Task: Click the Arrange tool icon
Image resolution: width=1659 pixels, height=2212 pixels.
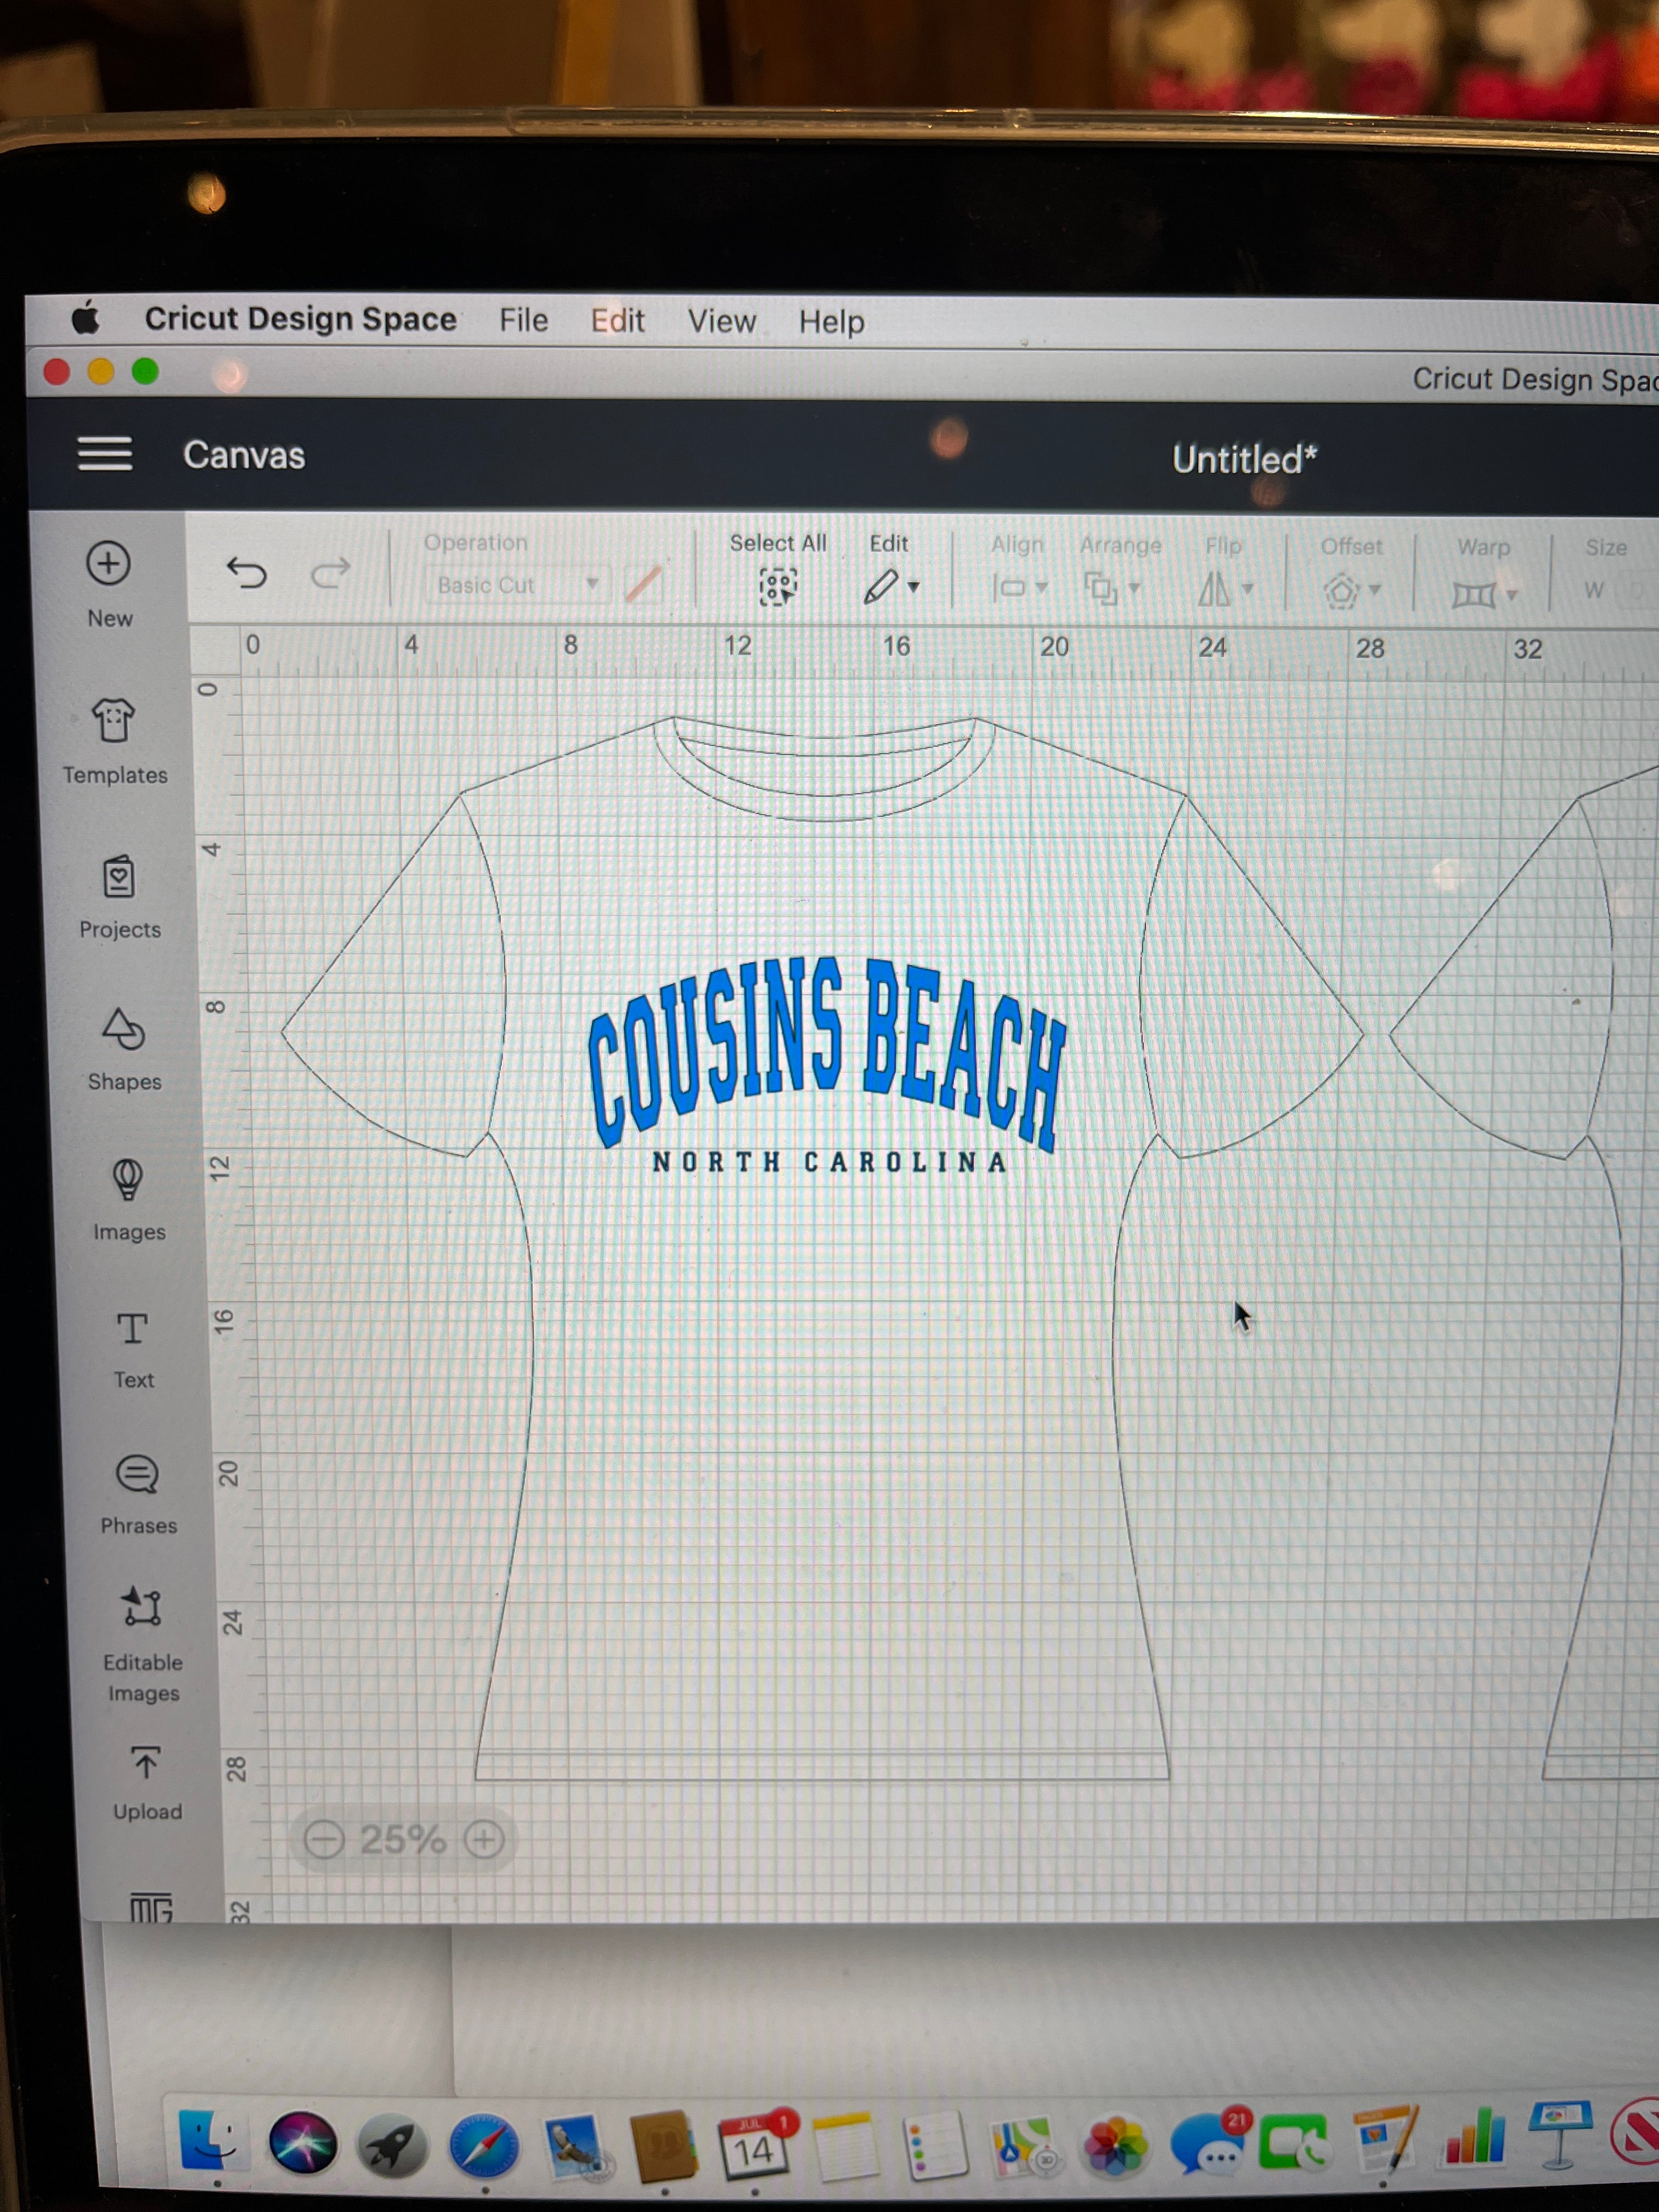Action: pos(1101,589)
